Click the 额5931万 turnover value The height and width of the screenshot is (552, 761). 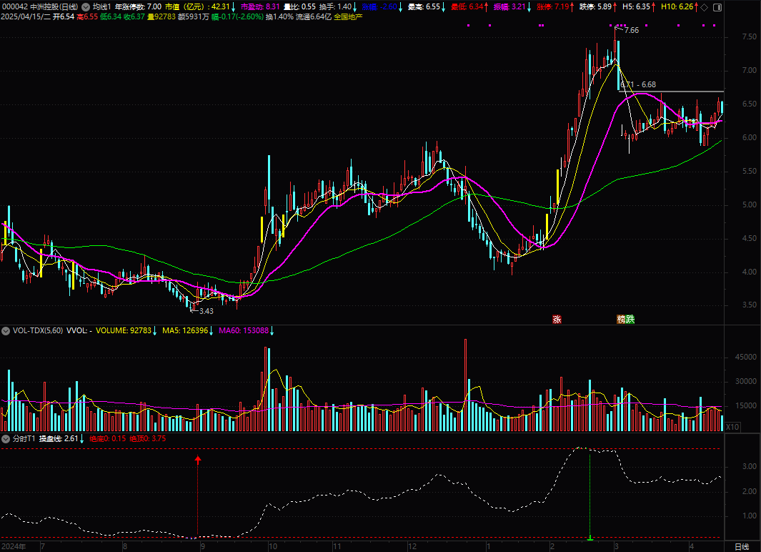coord(194,16)
